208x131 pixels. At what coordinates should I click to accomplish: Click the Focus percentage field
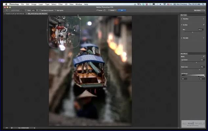(x=33, y=10)
